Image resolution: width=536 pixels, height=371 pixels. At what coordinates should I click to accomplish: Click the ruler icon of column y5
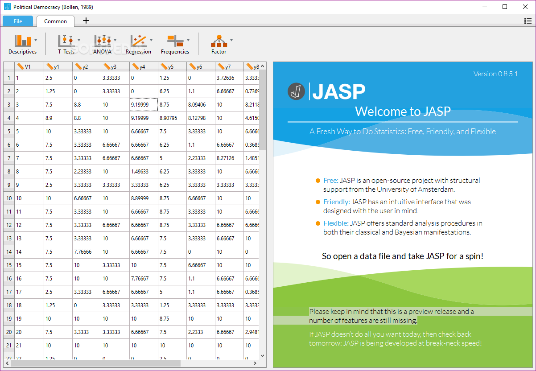pyautogui.click(x=164, y=66)
